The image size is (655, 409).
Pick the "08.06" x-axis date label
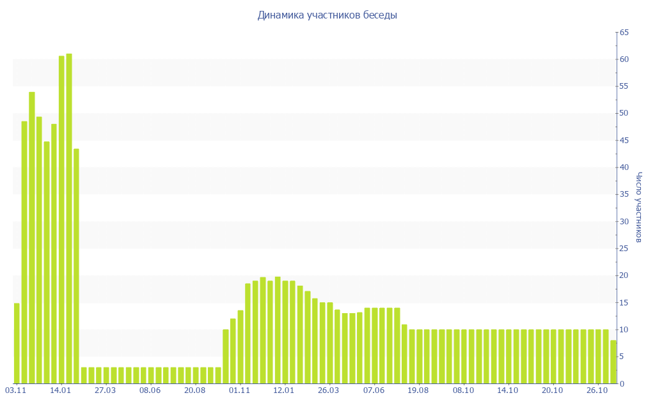coord(150,390)
